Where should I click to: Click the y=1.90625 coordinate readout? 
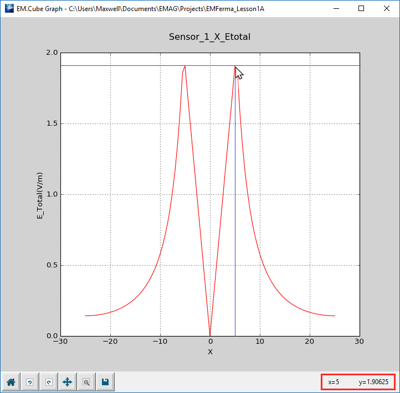click(373, 382)
